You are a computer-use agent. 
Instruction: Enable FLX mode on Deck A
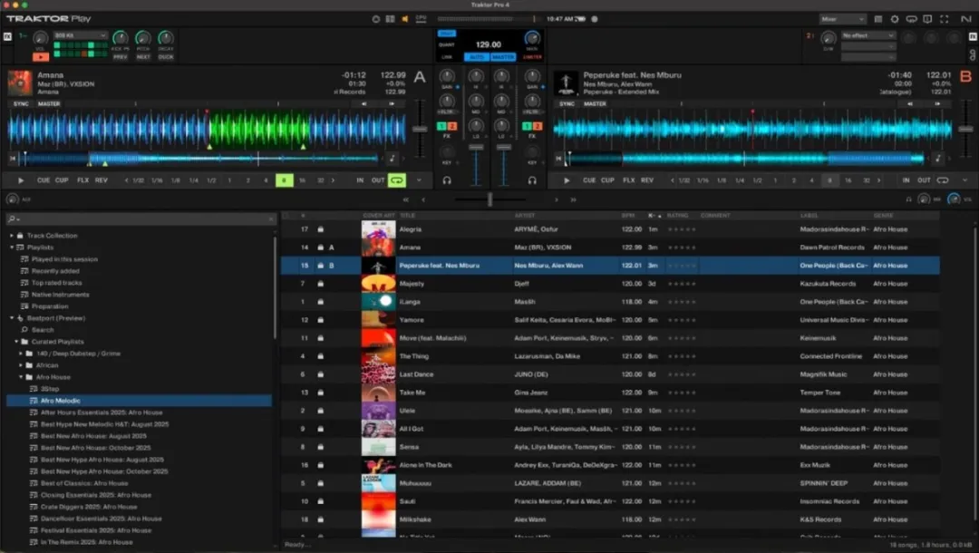82,180
